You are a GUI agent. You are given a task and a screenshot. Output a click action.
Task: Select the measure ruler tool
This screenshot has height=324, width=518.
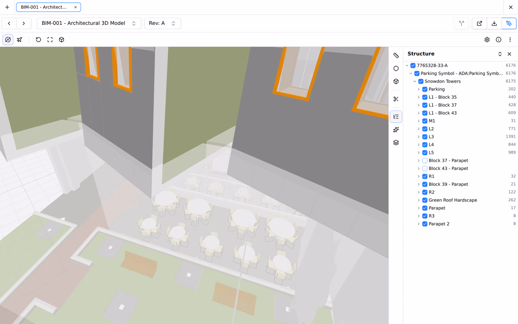[396, 56]
